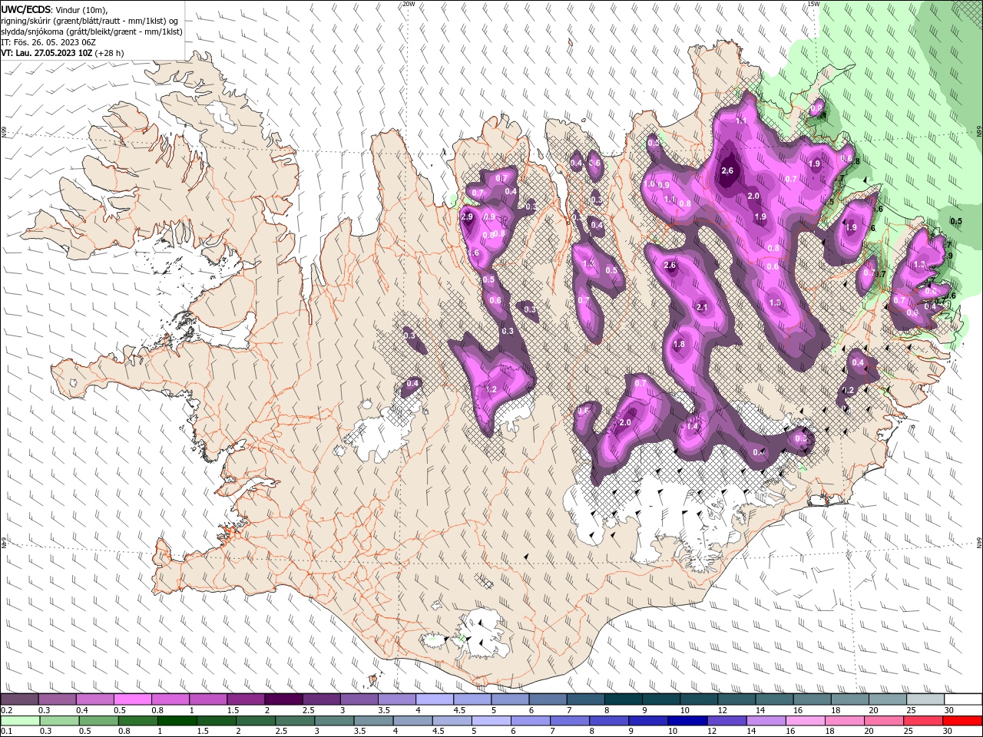Pick the snow scale swatch for 12
The image size is (983, 737).
[737, 699]
